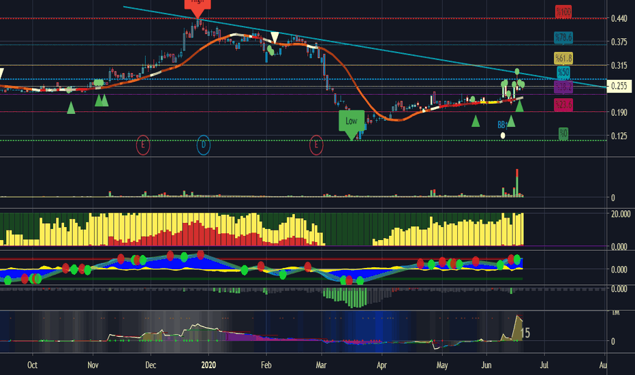Click the 15 value label on bottom indicator

pos(525,333)
